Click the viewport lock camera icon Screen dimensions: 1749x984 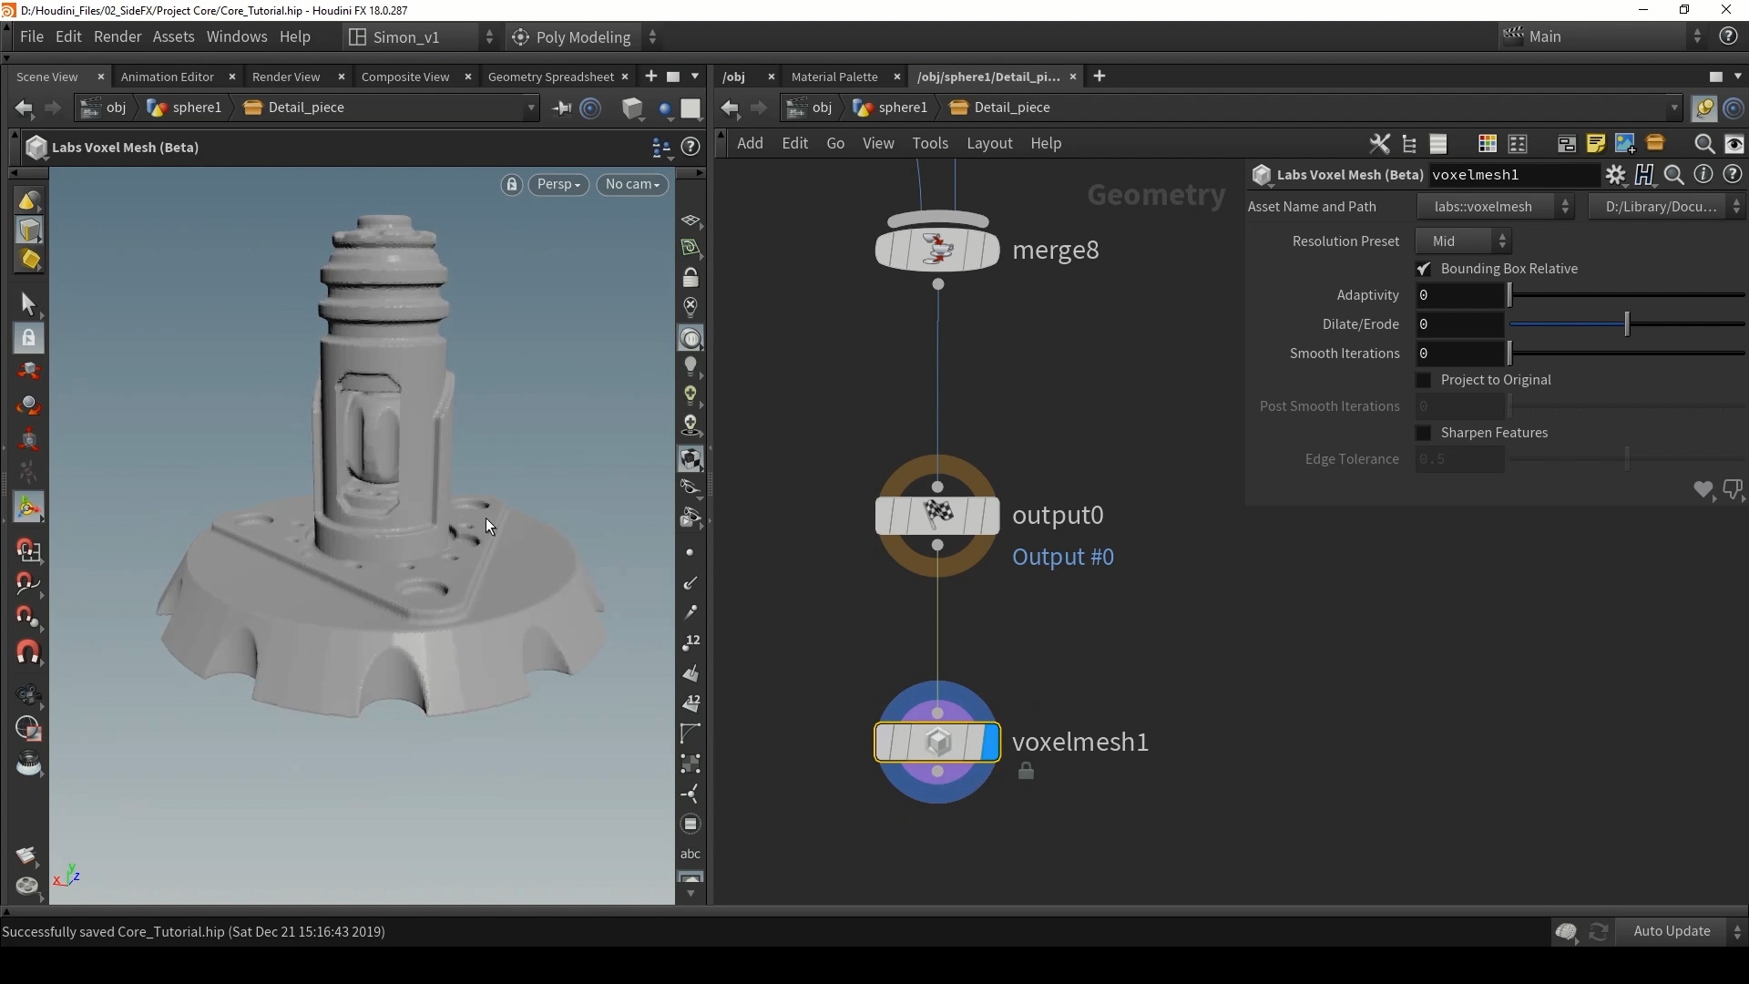pos(512,185)
